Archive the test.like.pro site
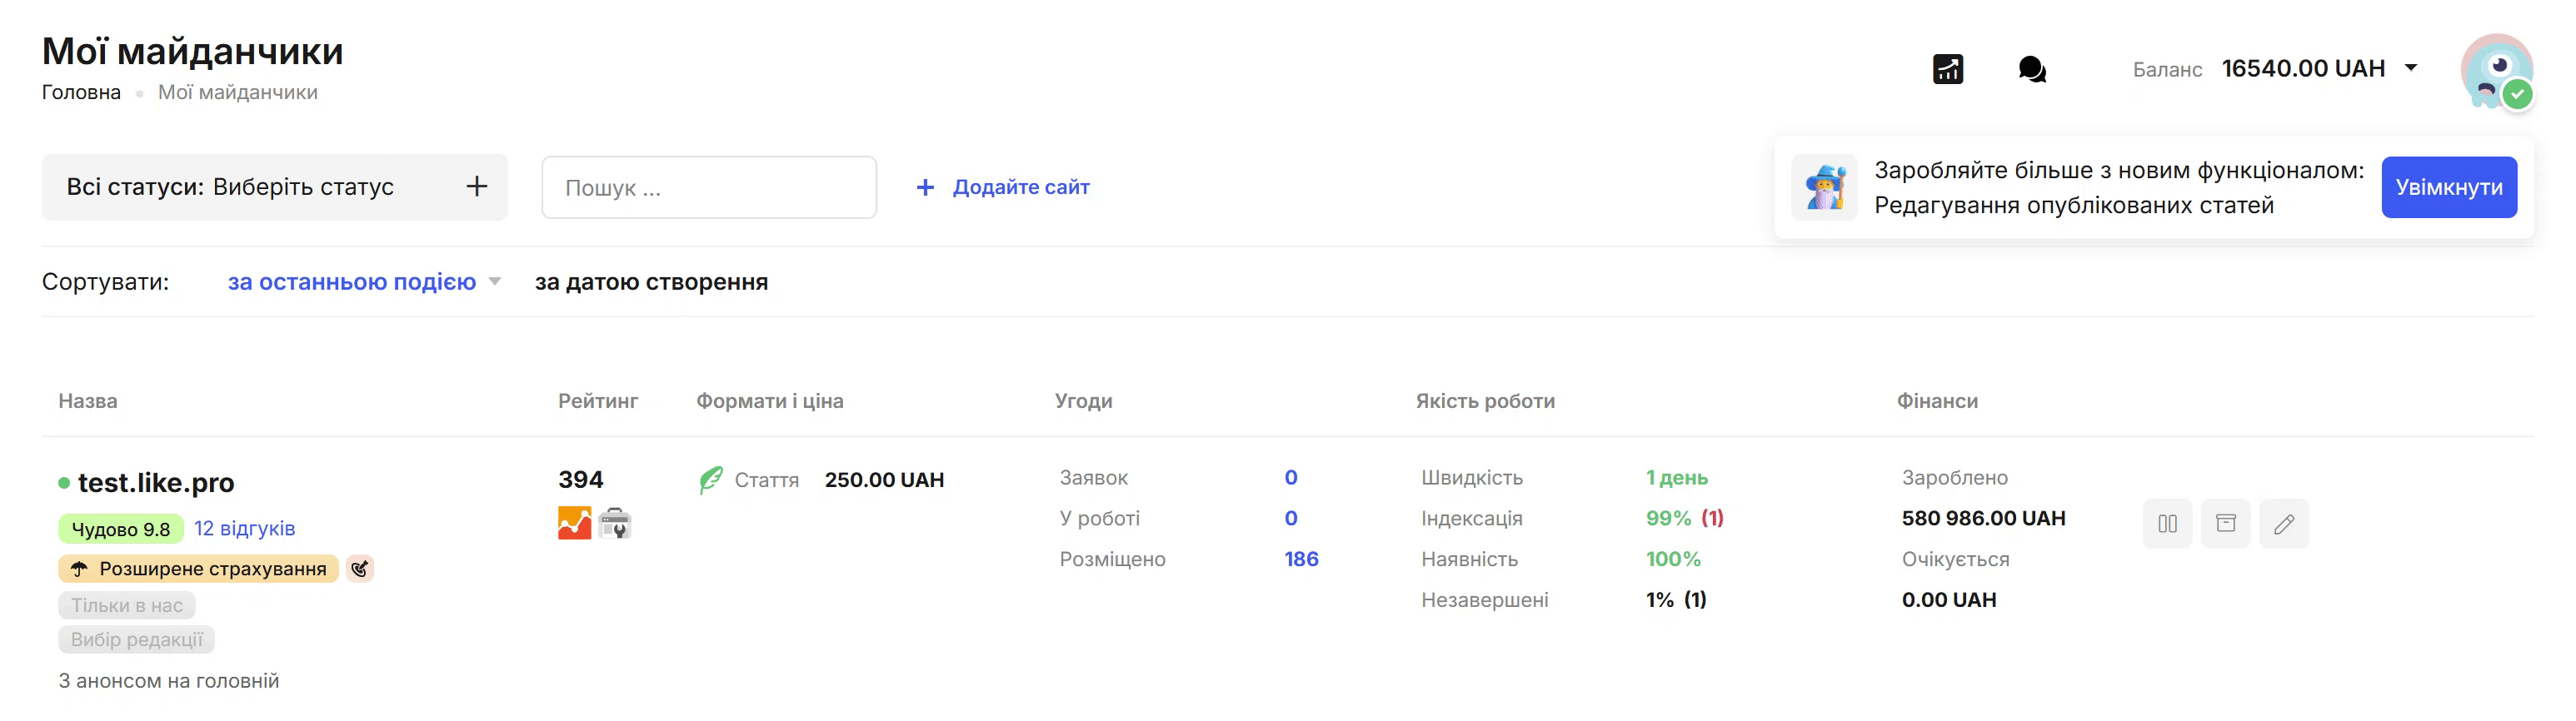The height and width of the screenshot is (721, 2576). [x=2225, y=524]
